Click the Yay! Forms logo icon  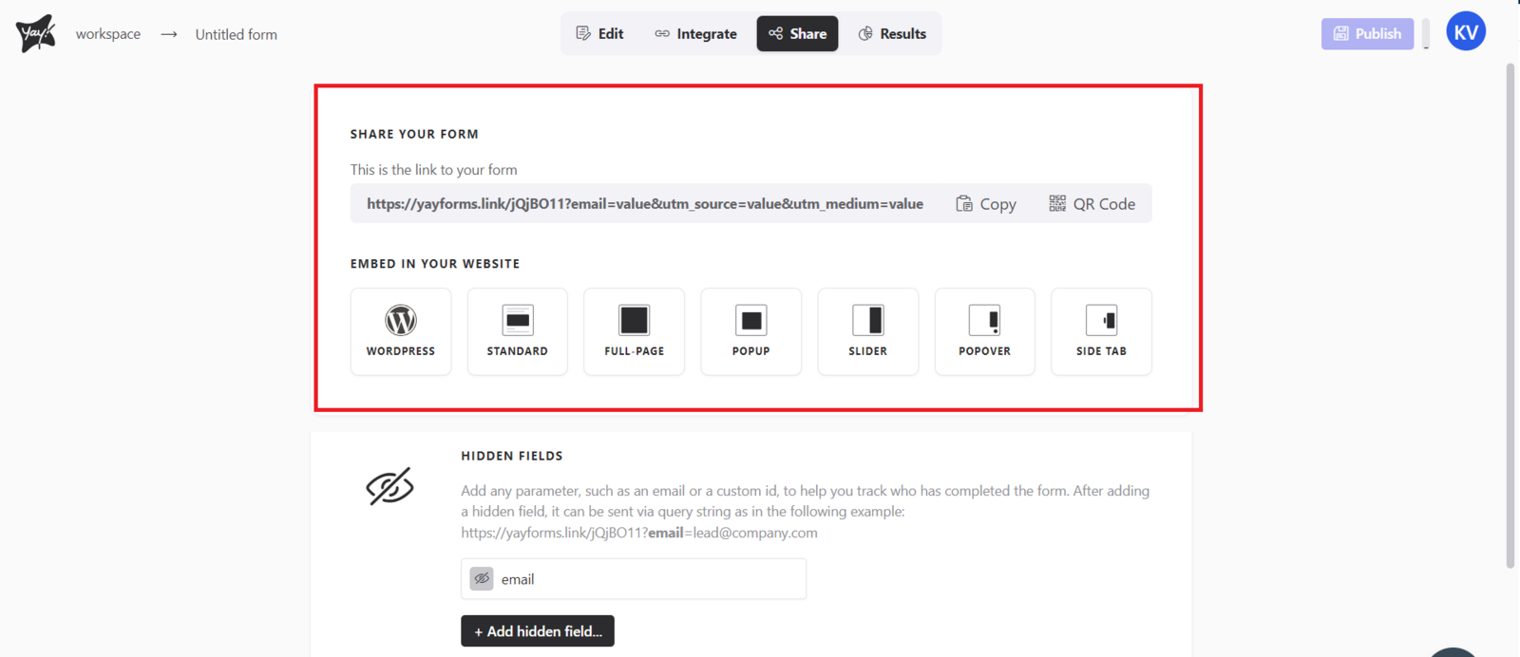[35, 34]
